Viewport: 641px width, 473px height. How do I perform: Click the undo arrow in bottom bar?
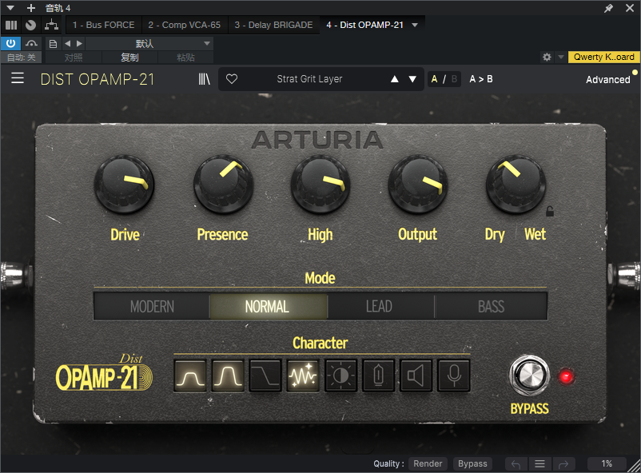[516, 464]
